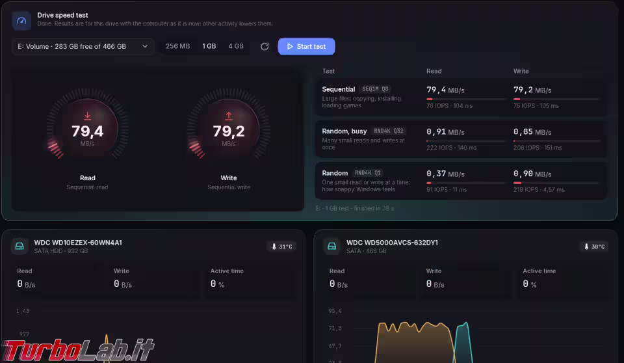Image resolution: width=624 pixels, height=363 pixels.
Task: Click the WD10EZEX drive icon
Action: click(x=19, y=247)
